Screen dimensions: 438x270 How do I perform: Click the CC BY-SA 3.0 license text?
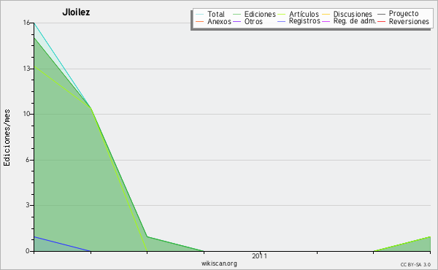pyautogui.click(x=415, y=265)
